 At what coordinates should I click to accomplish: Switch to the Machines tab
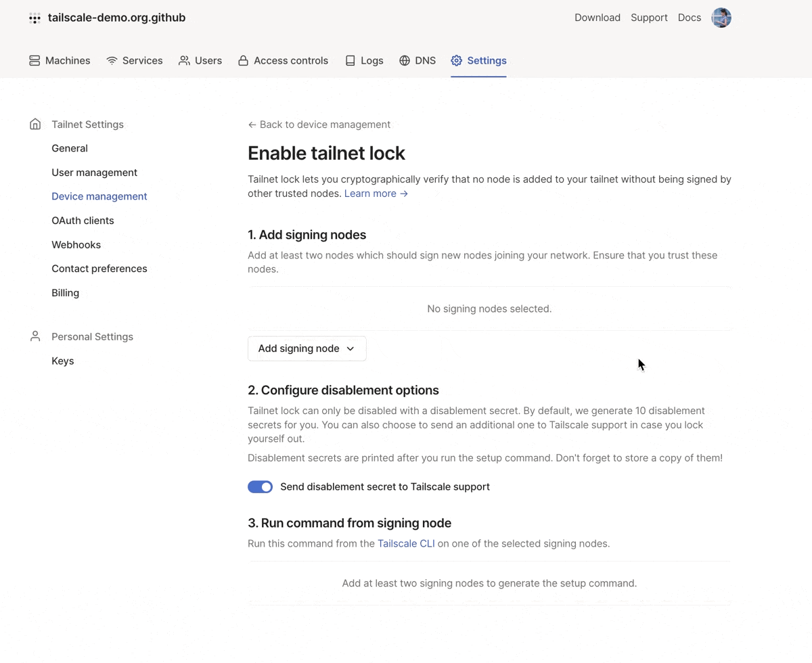tap(60, 61)
